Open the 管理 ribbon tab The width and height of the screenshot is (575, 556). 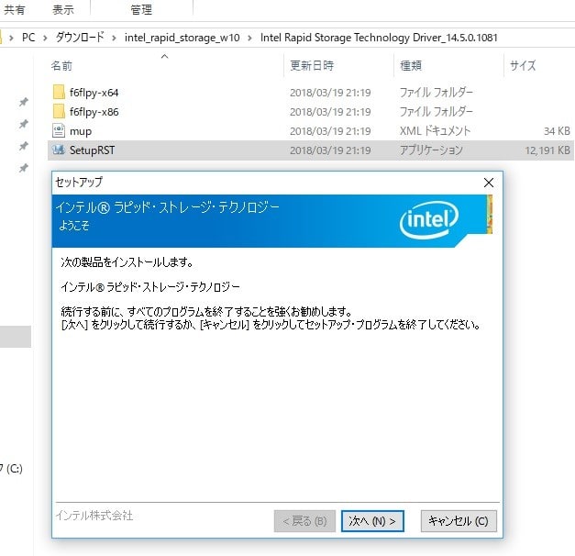[141, 9]
